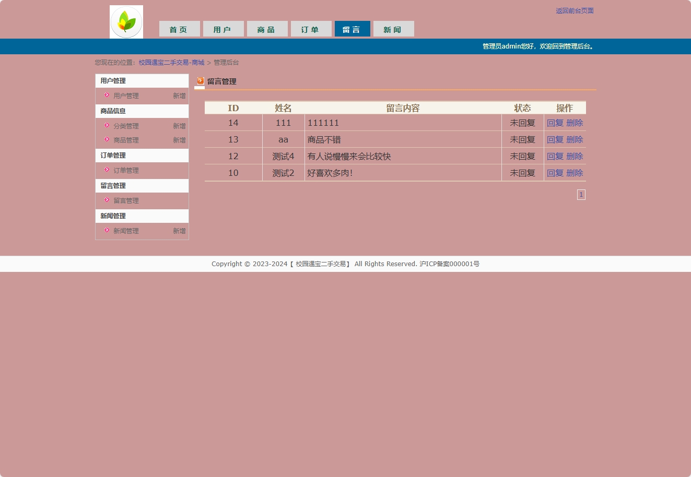Expand the 订单管理 sidebar section

pyautogui.click(x=112, y=155)
